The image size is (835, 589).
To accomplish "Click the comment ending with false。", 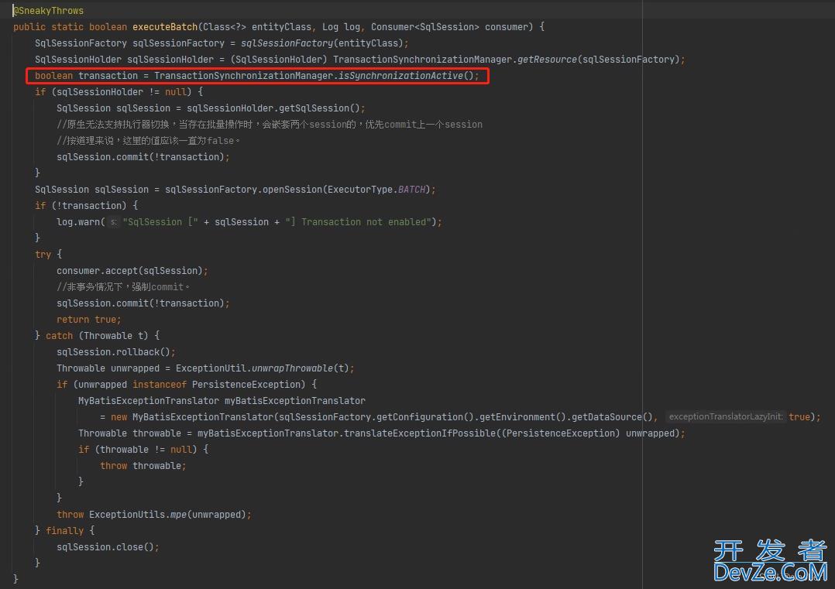I will (x=149, y=140).
